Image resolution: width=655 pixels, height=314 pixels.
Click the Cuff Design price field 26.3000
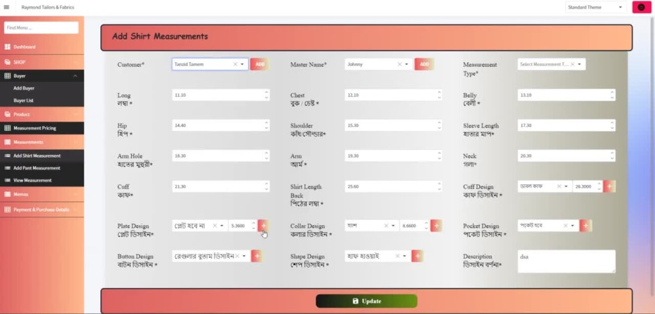[588, 186]
